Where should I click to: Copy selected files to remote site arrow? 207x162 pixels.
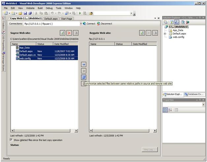click(x=84, y=64)
